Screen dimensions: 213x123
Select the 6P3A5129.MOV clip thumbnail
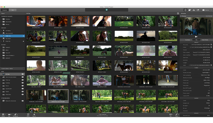(x=168, y=51)
